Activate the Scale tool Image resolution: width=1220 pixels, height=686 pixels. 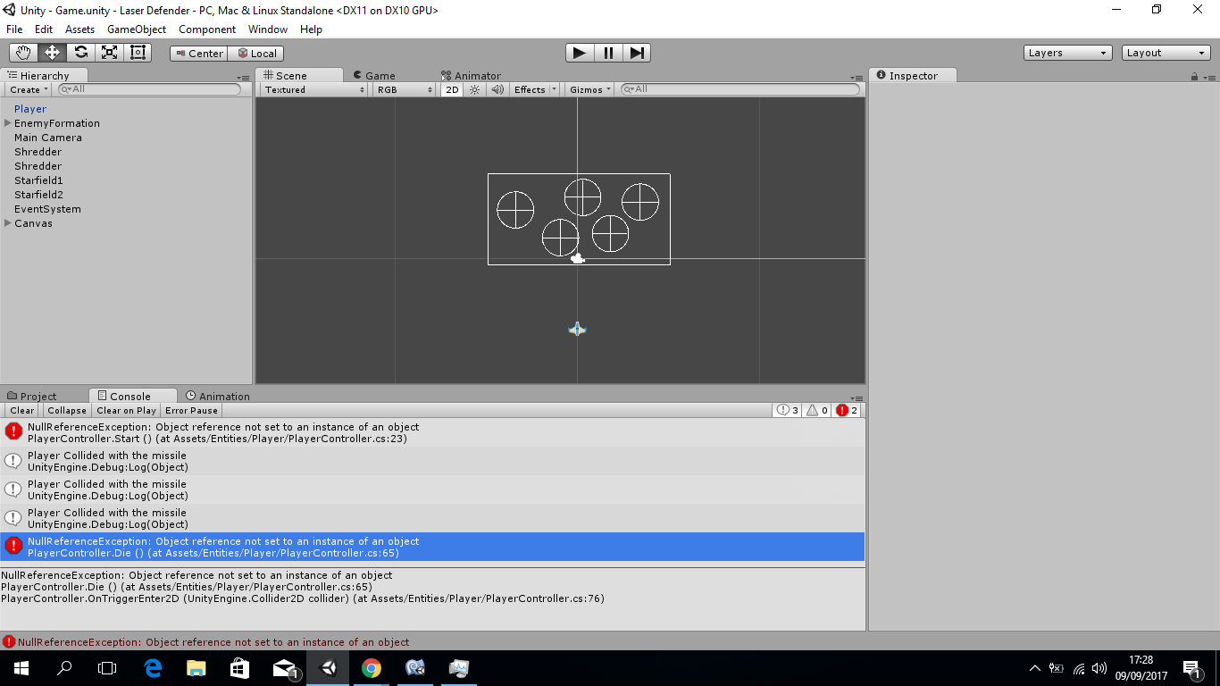(109, 52)
